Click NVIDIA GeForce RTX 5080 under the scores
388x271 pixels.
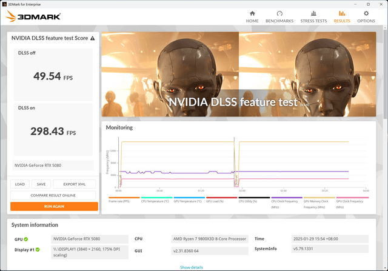pos(53,166)
